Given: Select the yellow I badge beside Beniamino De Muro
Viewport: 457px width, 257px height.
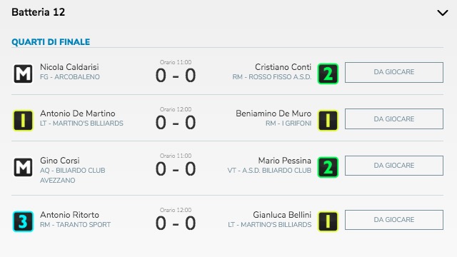Looking at the screenshot, I should point(328,121).
